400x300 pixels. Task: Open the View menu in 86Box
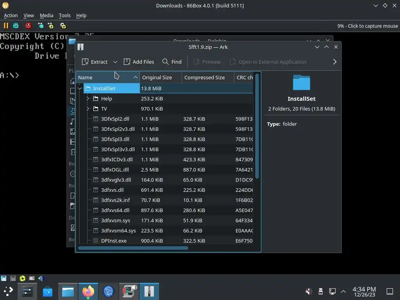pyautogui.click(x=29, y=16)
